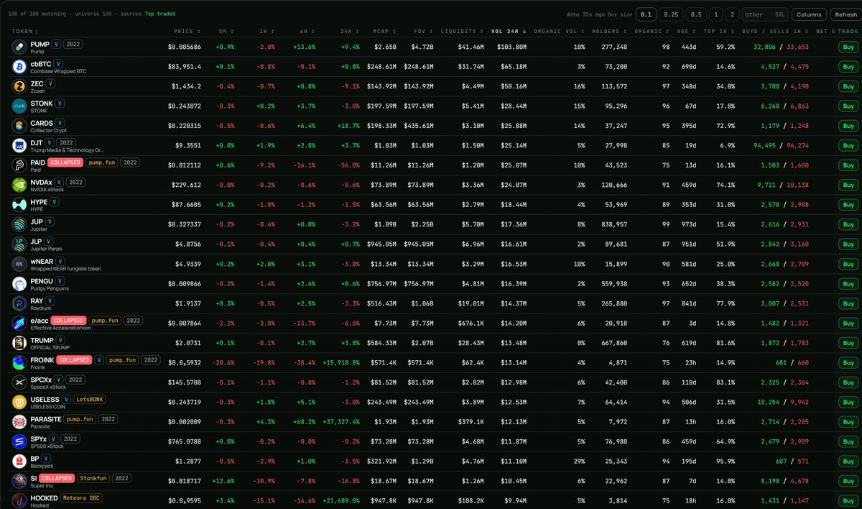Select the LetsBONK tag on USELESS
Screen dimensions: 862x509
(89, 399)
